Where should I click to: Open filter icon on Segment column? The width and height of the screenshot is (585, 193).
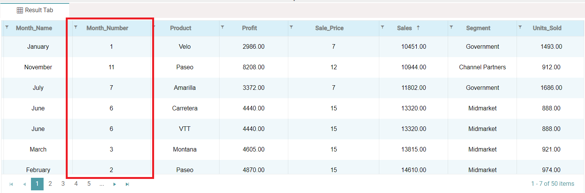click(451, 27)
